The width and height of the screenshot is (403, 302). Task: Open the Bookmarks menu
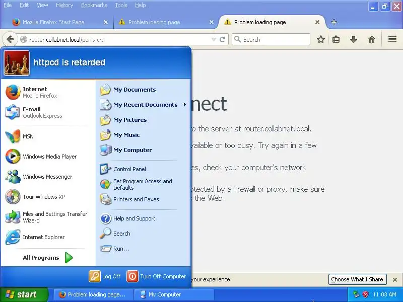(x=94, y=5)
